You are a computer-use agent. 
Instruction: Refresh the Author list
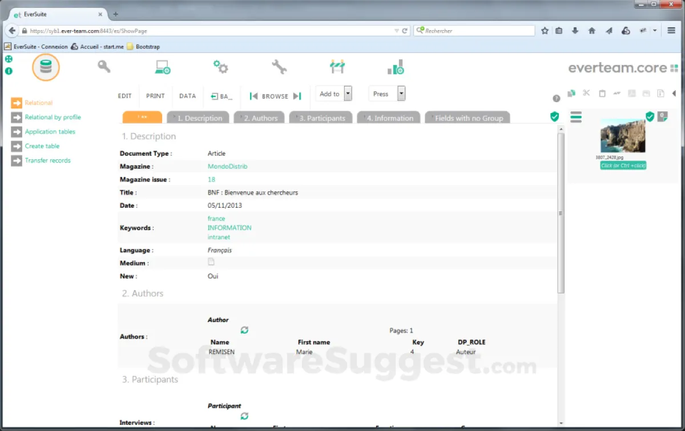(x=244, y=330)
